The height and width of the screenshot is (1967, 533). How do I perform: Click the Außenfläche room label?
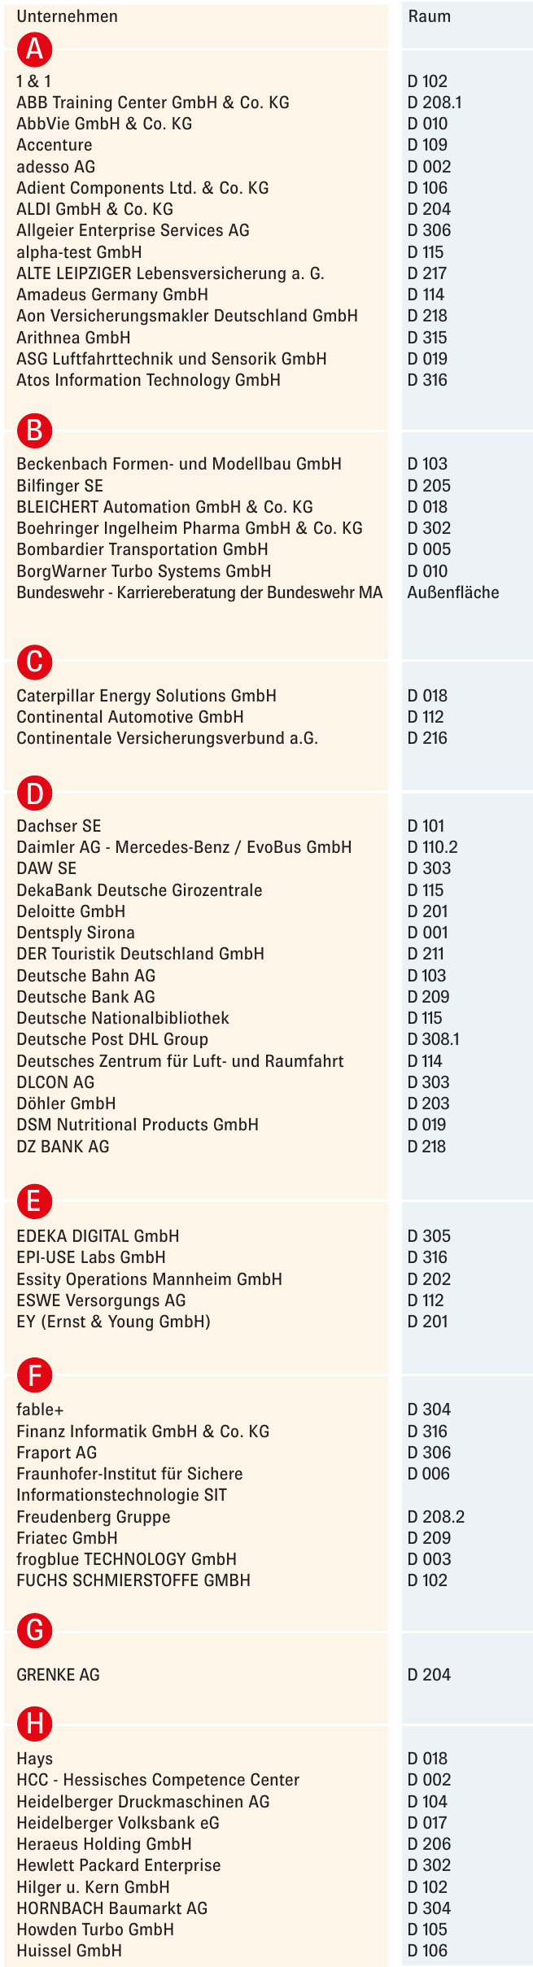click(x=453, y=592)
